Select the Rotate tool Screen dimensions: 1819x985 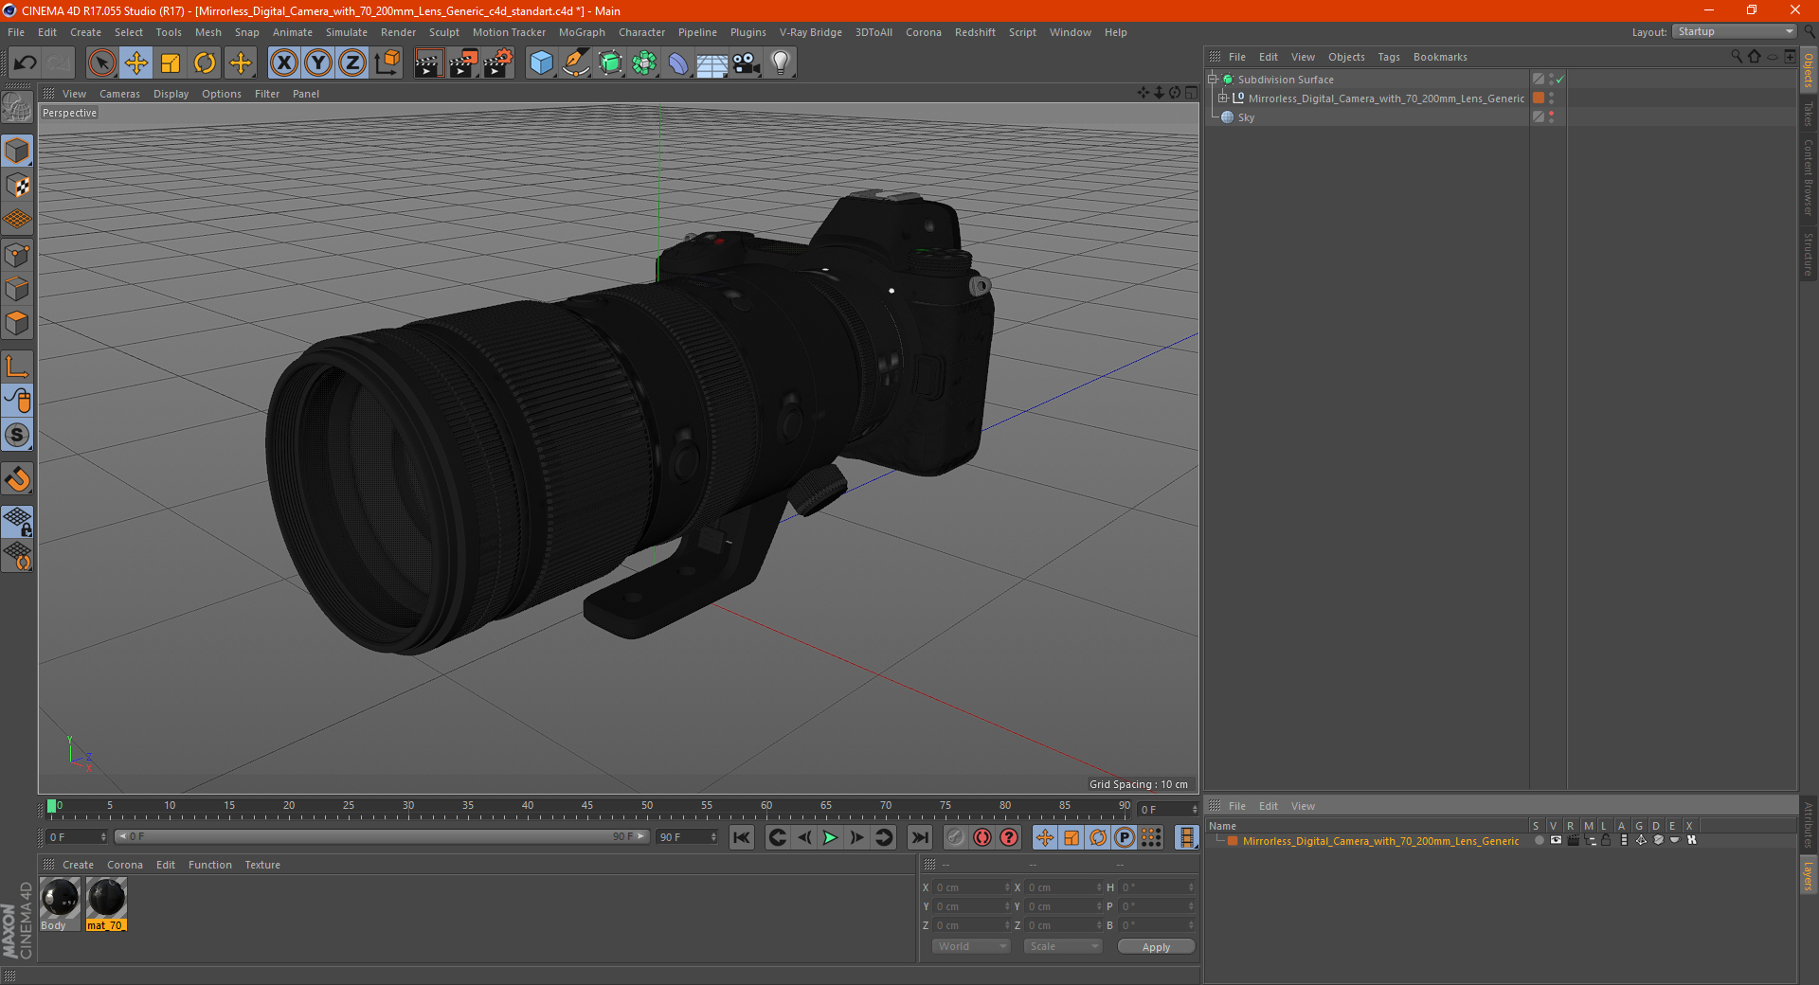[205, 63]
